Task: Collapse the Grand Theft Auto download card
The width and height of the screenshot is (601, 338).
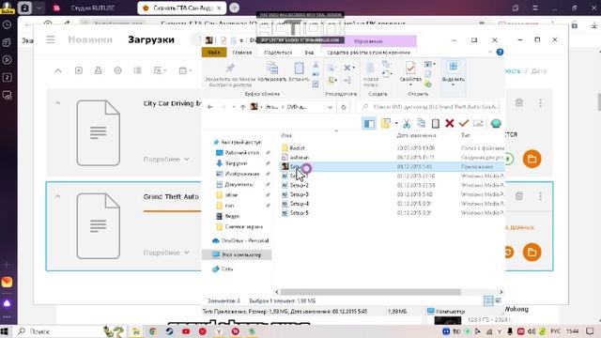Action: pos(57,196)
